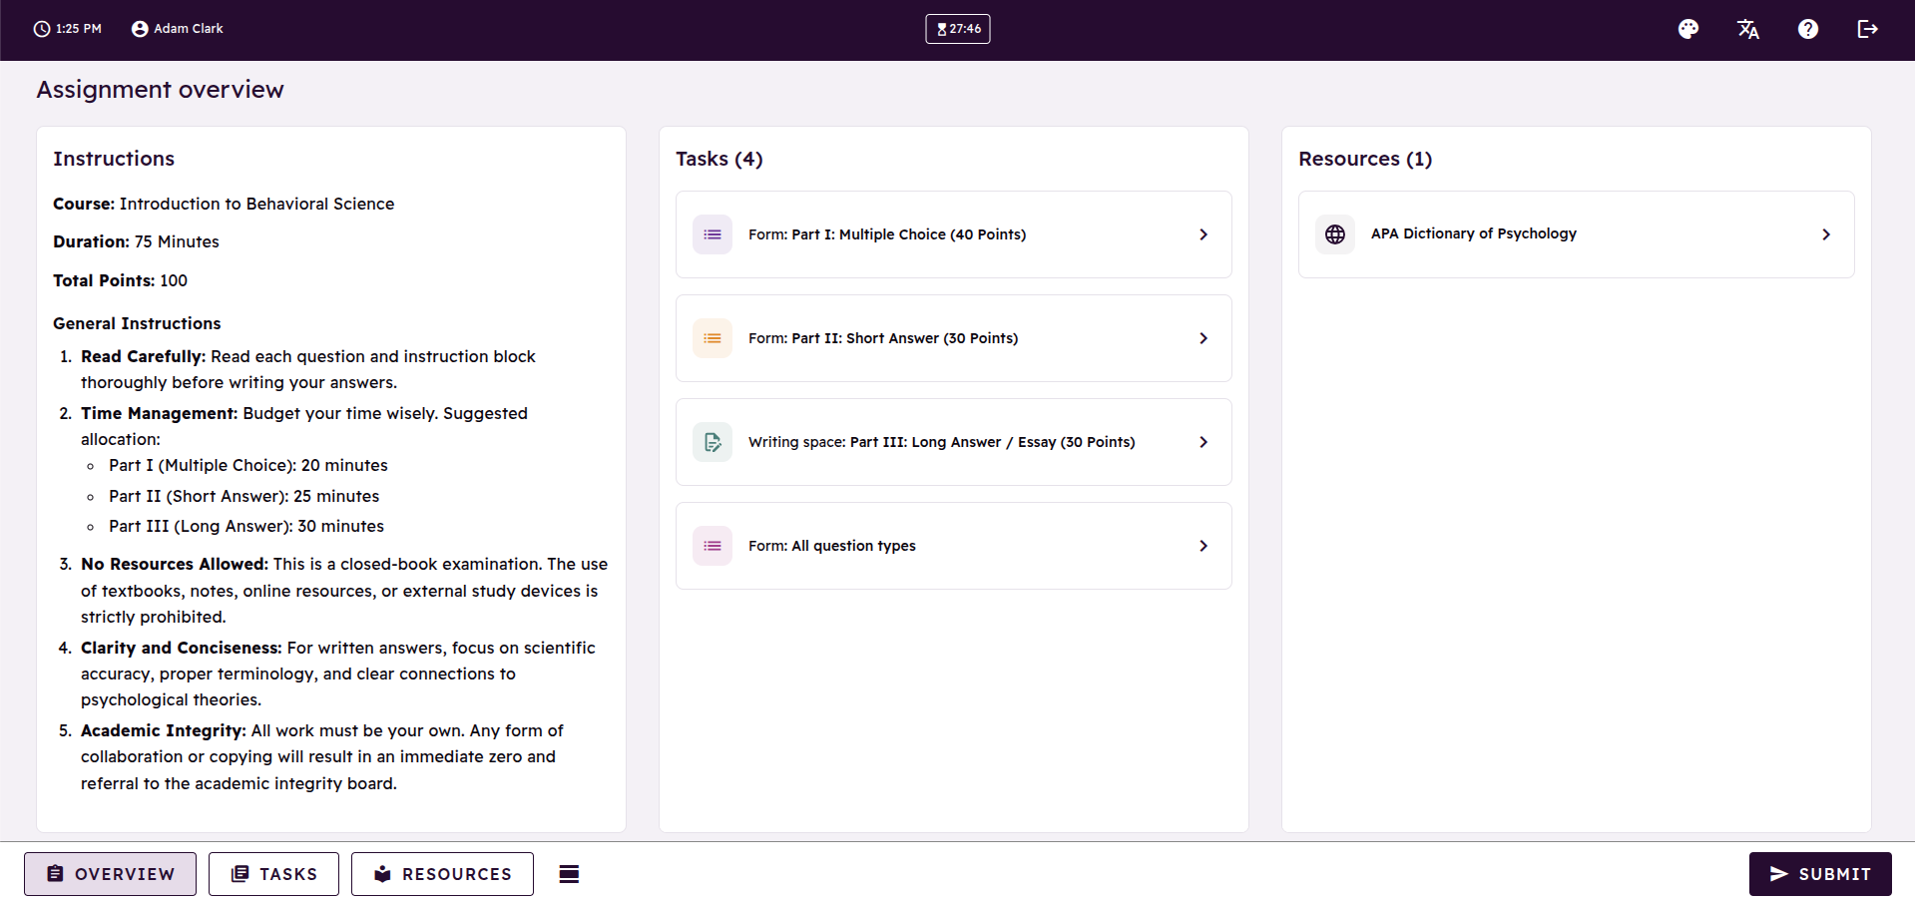Click the Clarity and Conciseness instruction label
This screenshot has width=1915, height=903.
click(x=182, y=648)
